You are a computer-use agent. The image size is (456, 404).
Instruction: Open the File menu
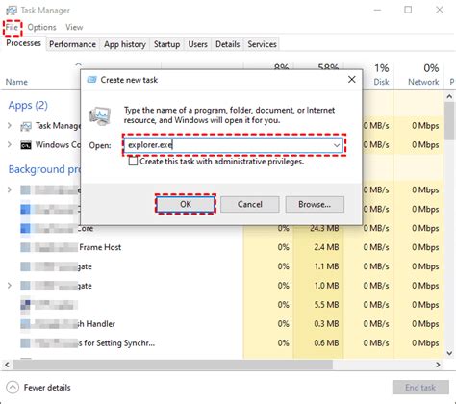[12, 28]
